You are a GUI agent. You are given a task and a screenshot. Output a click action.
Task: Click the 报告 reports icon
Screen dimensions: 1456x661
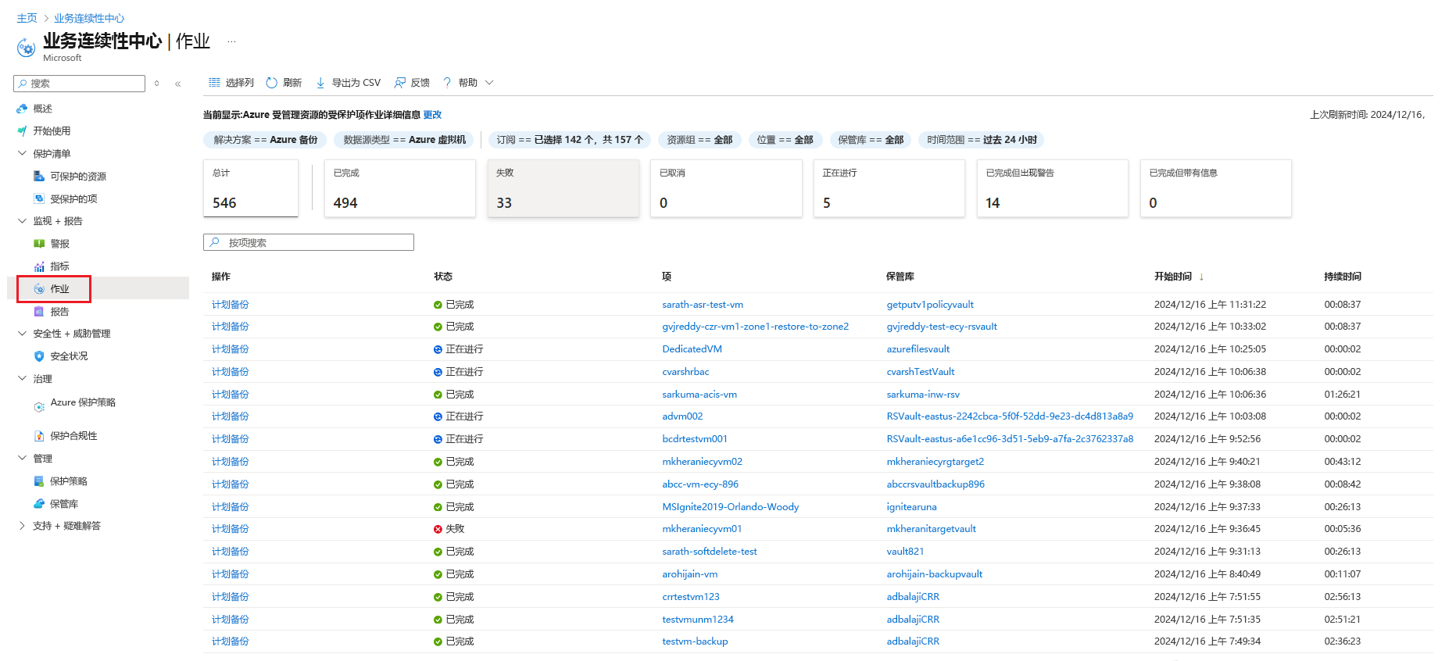39,312
